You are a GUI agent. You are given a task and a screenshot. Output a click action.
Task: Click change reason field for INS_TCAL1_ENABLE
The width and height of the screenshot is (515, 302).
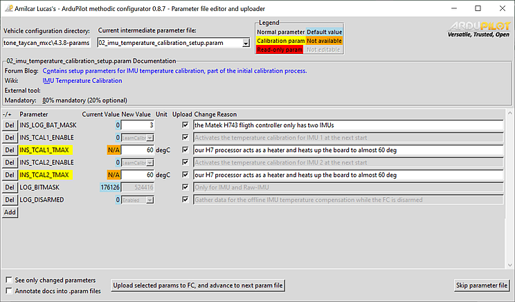click(x=348, y=138)
